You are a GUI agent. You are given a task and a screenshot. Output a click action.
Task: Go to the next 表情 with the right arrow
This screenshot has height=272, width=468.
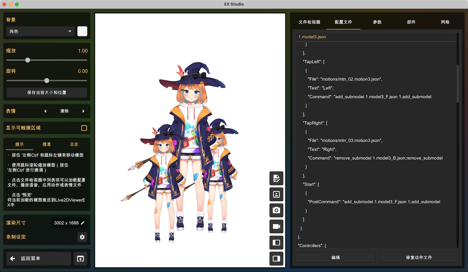click(83, 111)
